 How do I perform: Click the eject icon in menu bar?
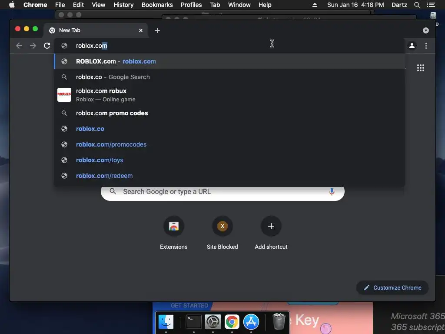315,5
